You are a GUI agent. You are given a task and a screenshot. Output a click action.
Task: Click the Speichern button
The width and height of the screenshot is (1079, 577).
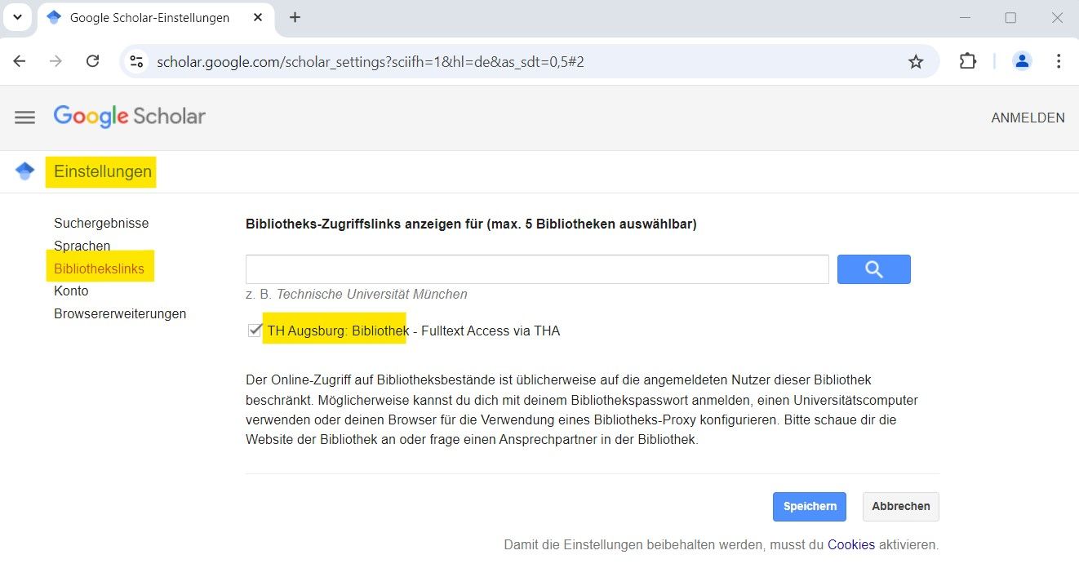point(809,506)
